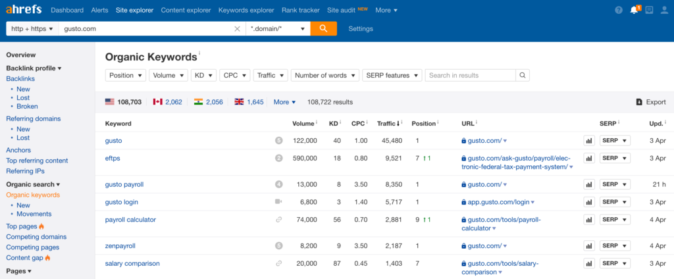This screenshot has height=279, width=674.
Task: Select the Canada flag filter
Action: [x=158, y=102]
